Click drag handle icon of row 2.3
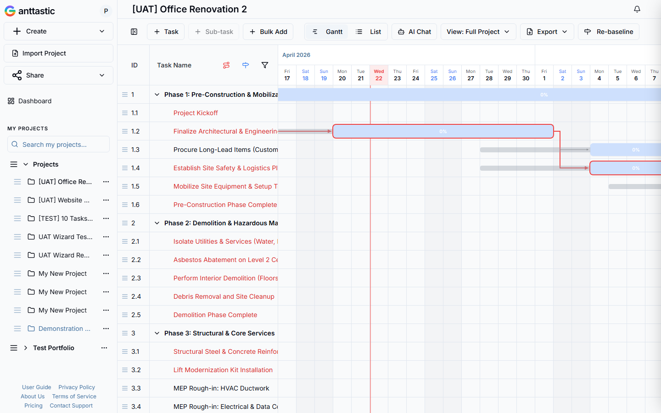Viewport: 661px width, 413px height. [x=125, y=278]
